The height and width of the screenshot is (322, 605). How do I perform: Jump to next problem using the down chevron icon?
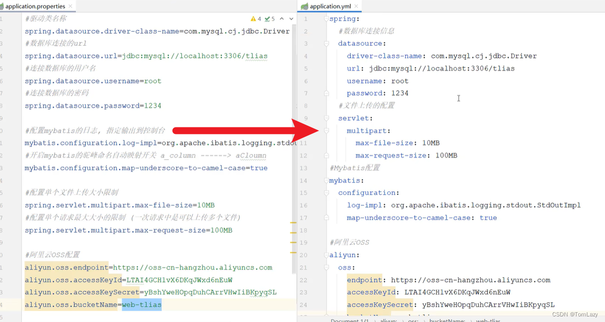(x=291, y=19)
